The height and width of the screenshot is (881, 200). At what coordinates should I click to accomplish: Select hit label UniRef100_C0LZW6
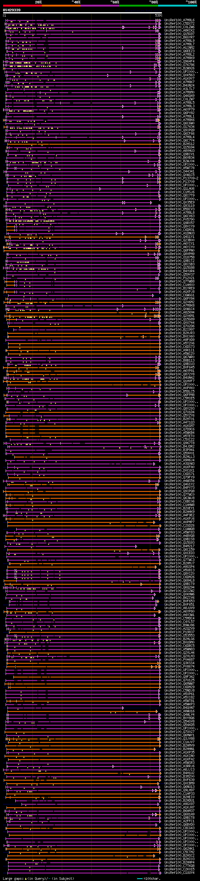(179, 27)
